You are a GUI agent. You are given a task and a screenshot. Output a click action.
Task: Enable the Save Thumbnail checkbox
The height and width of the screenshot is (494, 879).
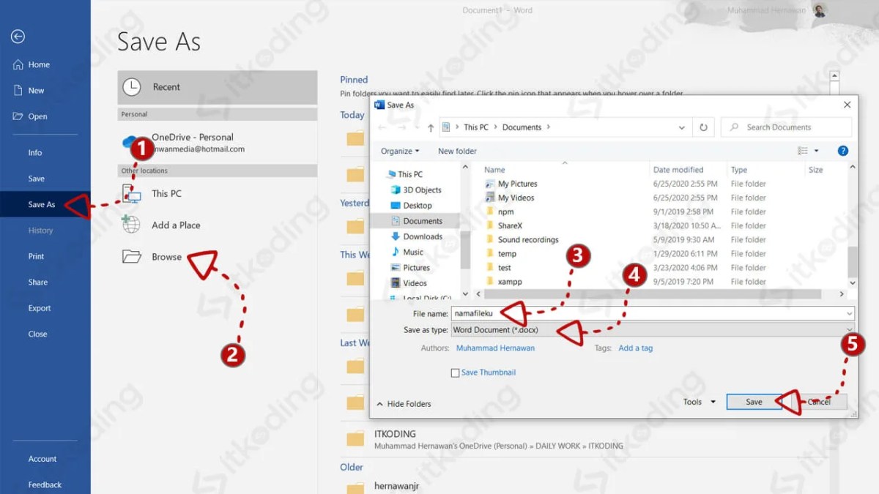(455, 373)
